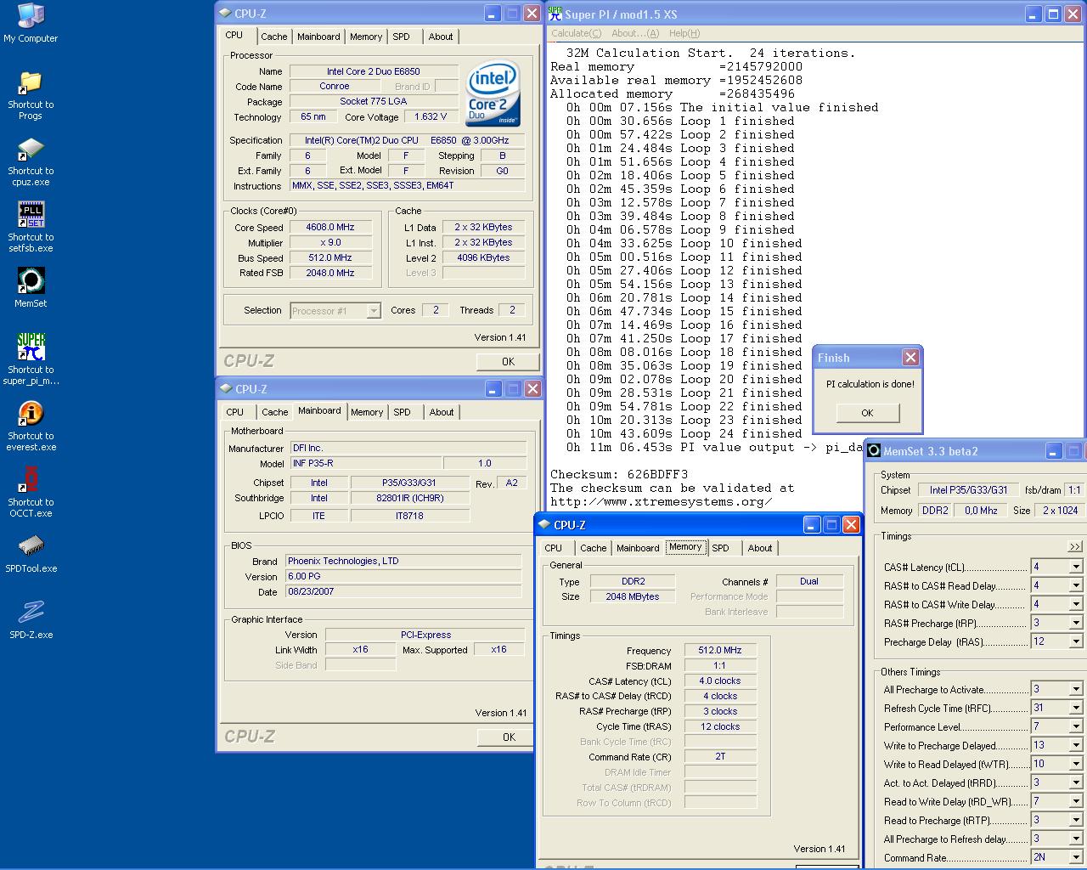The width and height of the screenshot is (1087, 870).
Task: Close the Finish dialog with X button
Action: 910,358
